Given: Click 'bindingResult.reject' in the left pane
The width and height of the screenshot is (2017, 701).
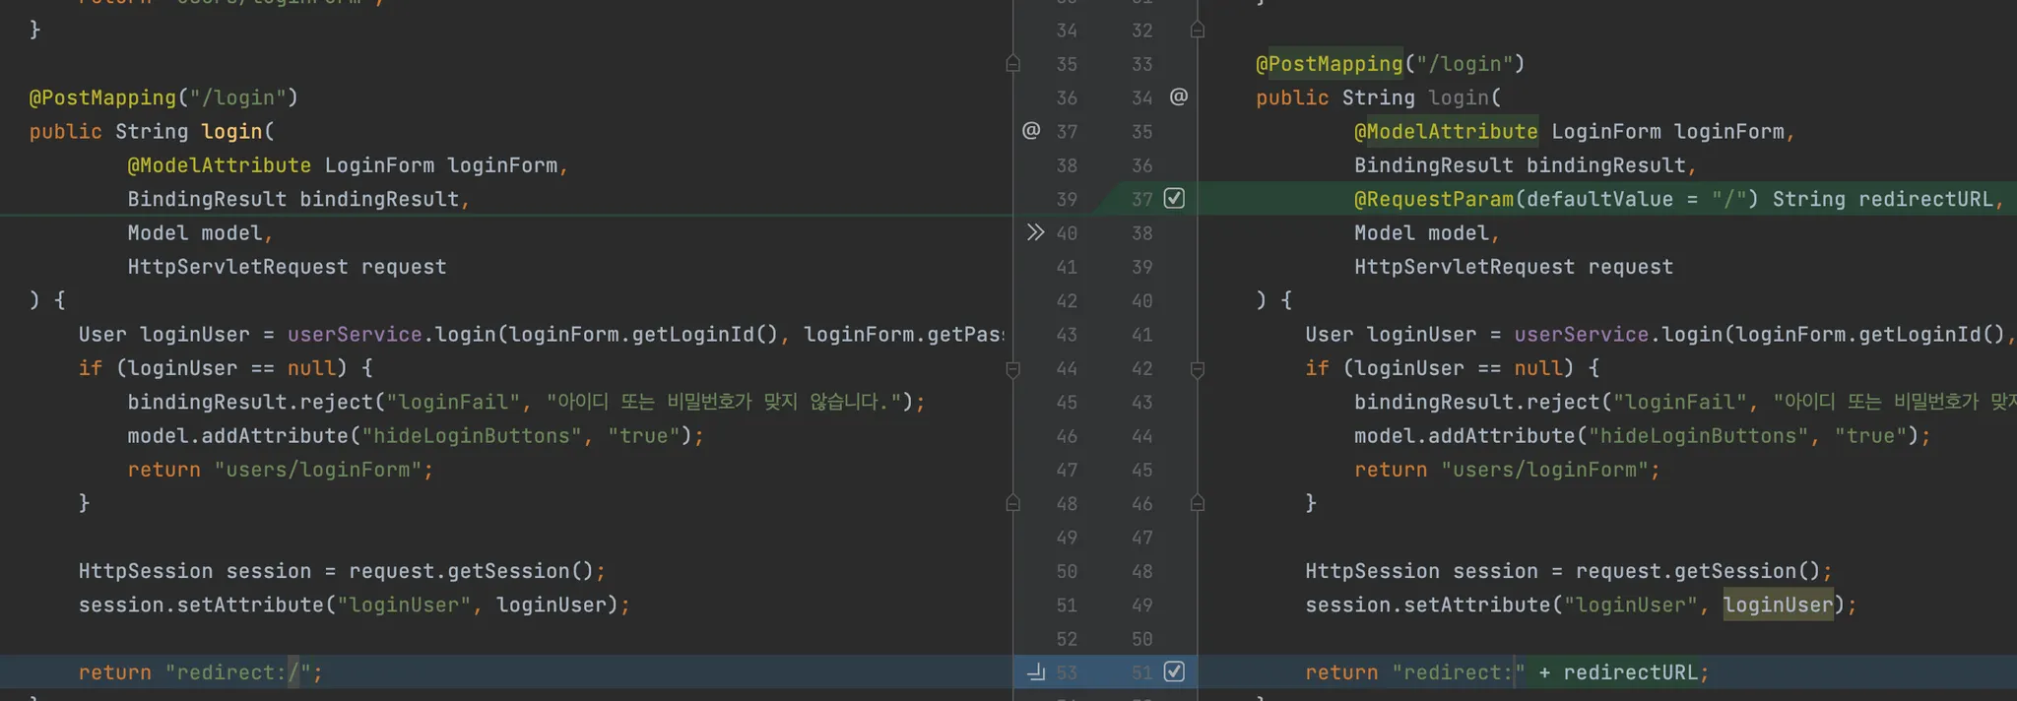Looking at the screenshot, I should [x=250, y=402].
